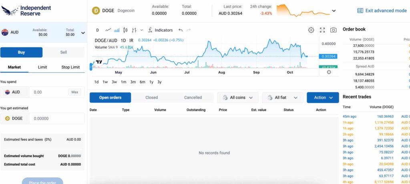Open chart settings gear
Image resolution: width=410 pixels, height=184 pixels.
point(311,30)
